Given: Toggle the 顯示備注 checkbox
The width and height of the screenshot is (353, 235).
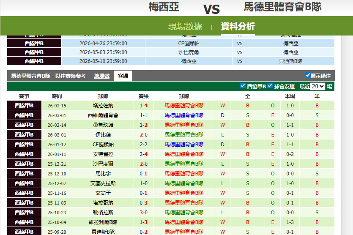Looking at the screenshot, I should click(x=308, y=76).
